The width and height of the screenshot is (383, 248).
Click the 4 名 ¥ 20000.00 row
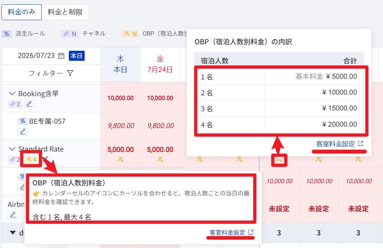279,125
